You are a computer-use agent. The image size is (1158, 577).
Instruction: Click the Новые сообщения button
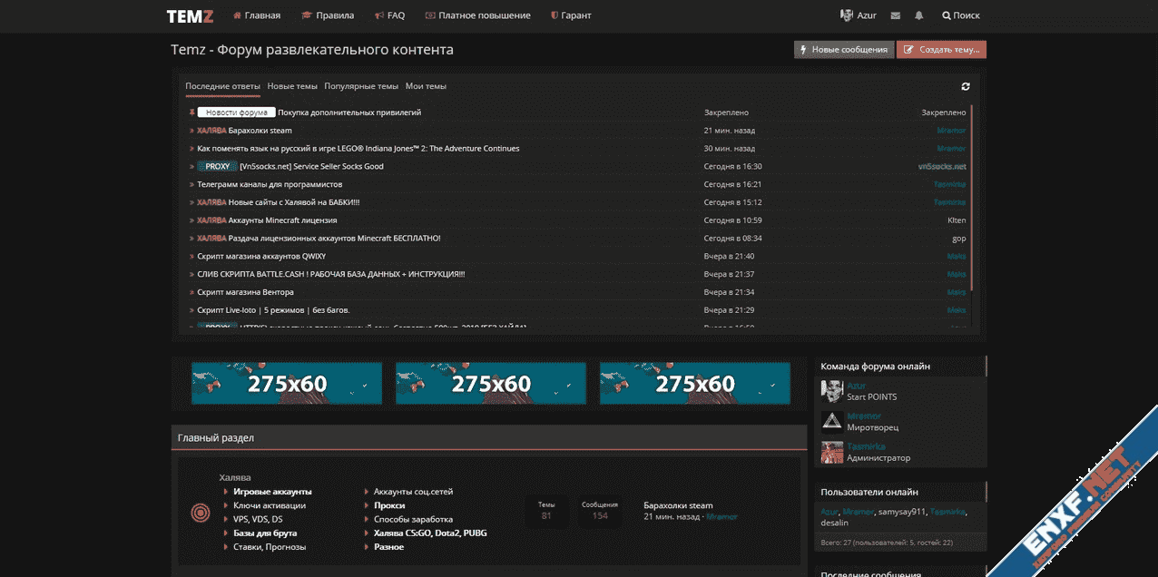pos(843,50)
